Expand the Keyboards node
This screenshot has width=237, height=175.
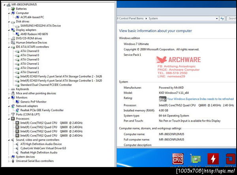click(9, 89)
